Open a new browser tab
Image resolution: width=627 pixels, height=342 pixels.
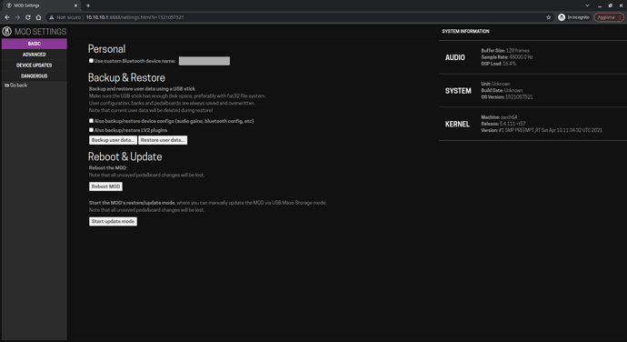coord(88,5)
